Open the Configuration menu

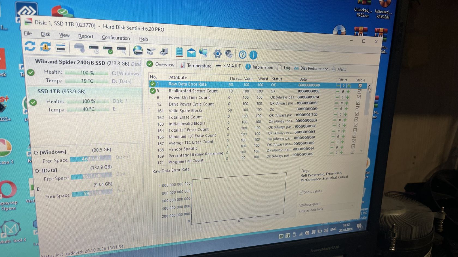[116, 38]
